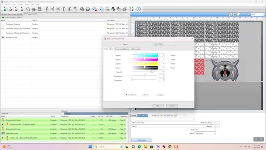Click the first queue icon with green circle
Image resolution: width=266 pixels, height=150 pixels.
(5, 9)
